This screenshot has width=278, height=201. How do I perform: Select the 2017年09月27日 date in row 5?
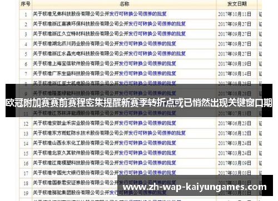(x=235, y=54)
